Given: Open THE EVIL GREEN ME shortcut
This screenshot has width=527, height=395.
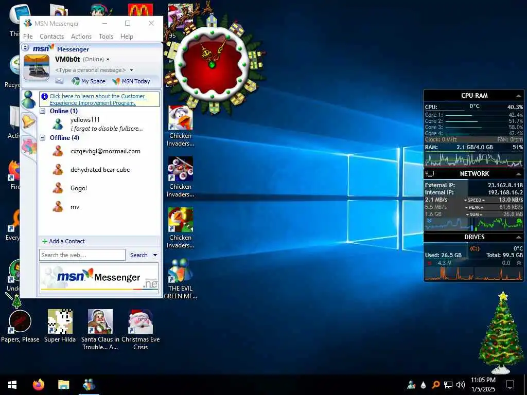Looking at the screenshot, I should (181, 279).
